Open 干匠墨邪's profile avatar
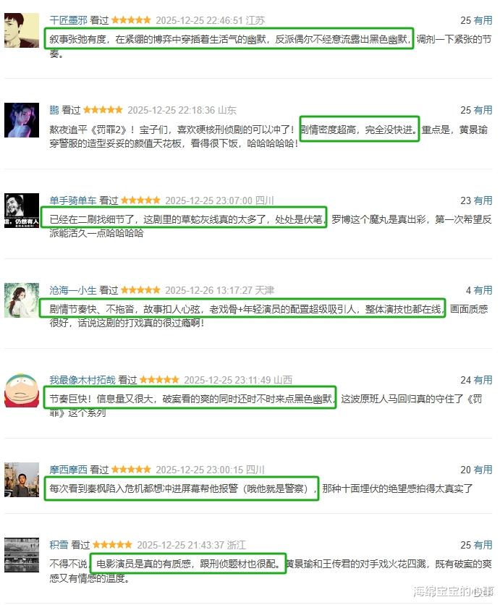Image resolution: width=500 pixels, height=605 pixels. tap(22, 30)
